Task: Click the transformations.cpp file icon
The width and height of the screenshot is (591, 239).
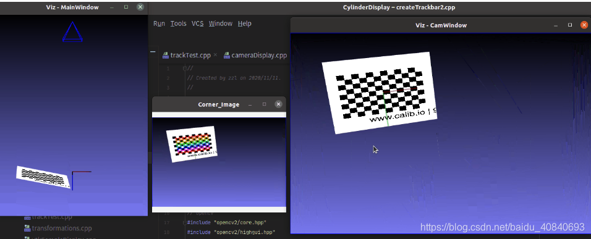Action: point(27,228)
